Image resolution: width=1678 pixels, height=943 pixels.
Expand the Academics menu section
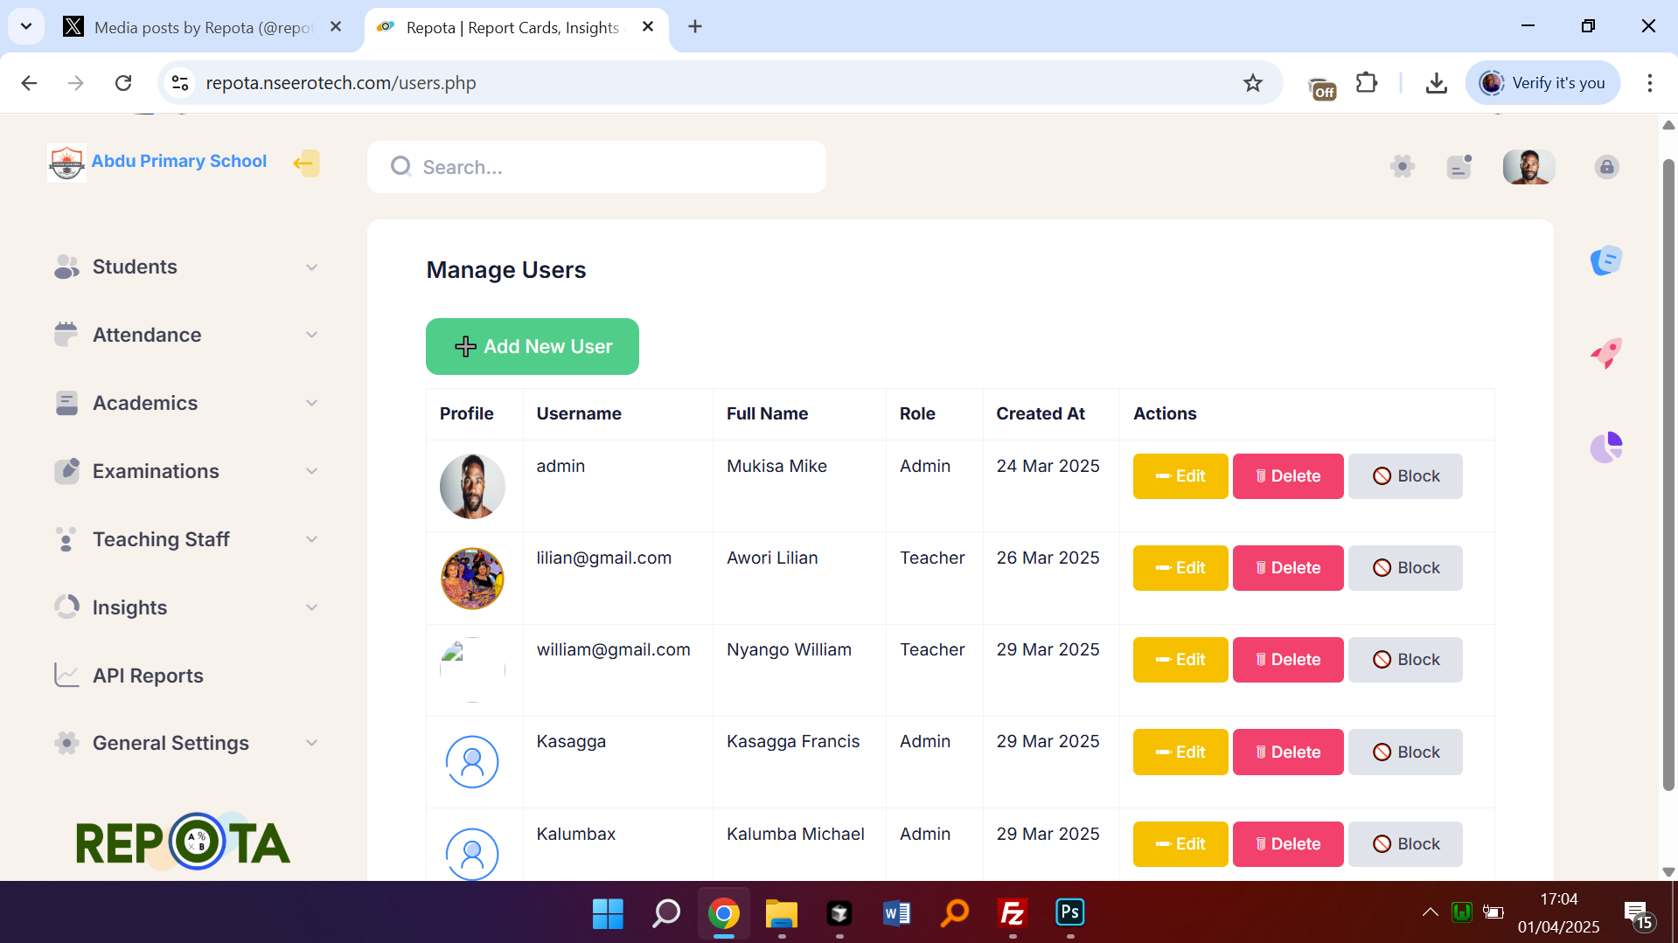pos(185,403)
